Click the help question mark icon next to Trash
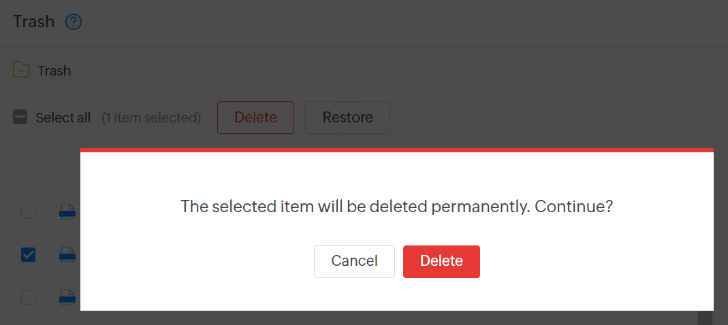 click(74, 22)
